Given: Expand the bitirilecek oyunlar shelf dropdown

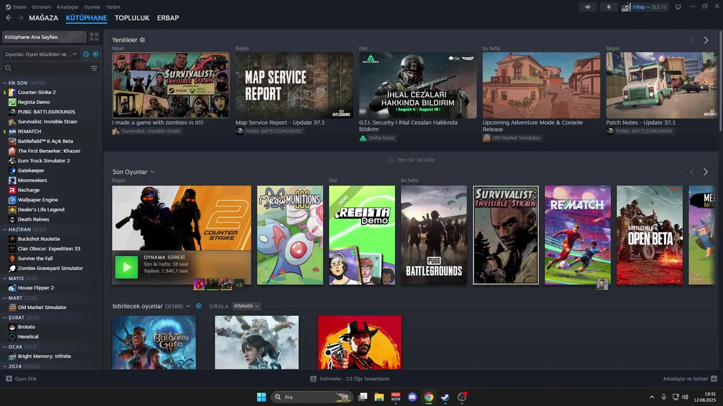Looking at the screenshot, I should click(x=189, y=306).
